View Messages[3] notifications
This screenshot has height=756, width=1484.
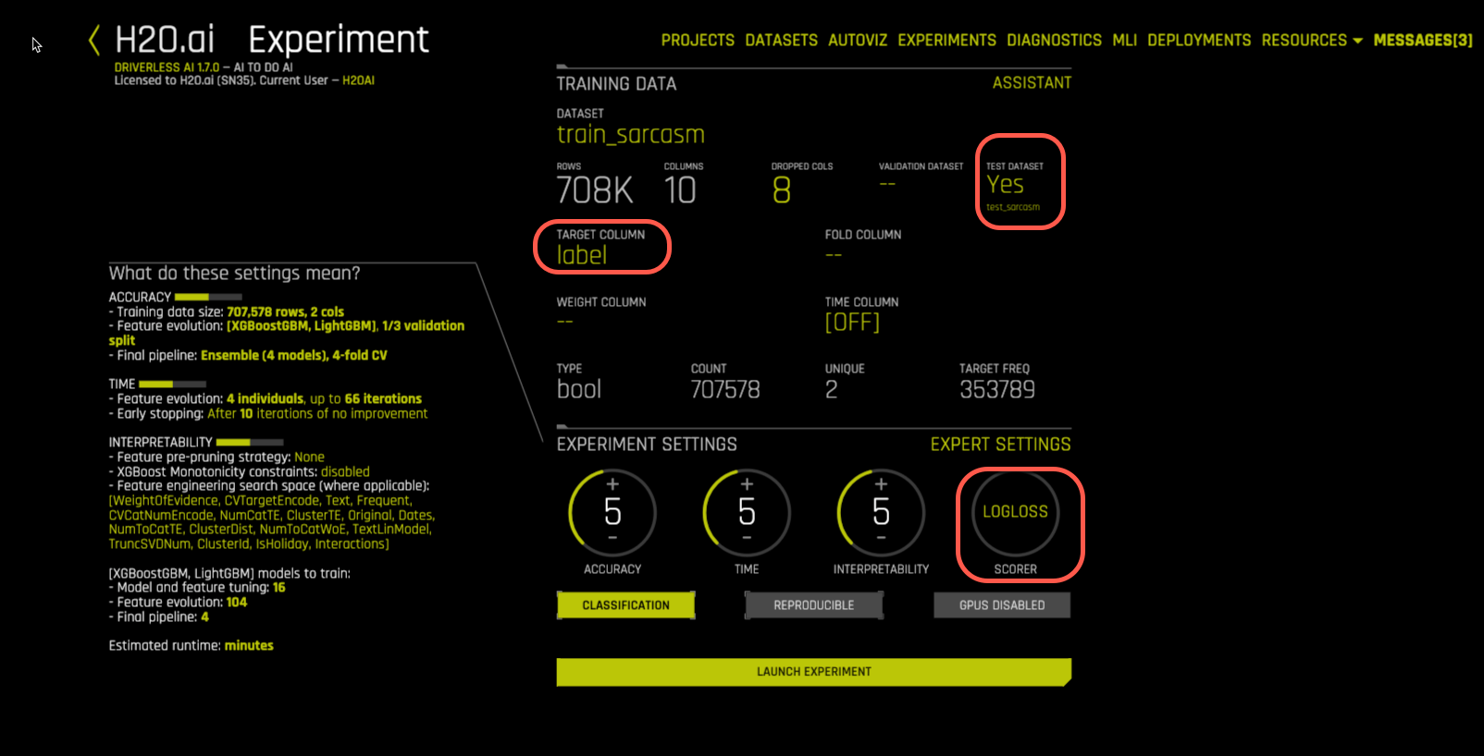tap(1423, 41)
